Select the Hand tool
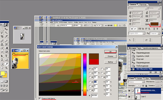The height and width of the screenshot is (100, 163). click(2, 68)
